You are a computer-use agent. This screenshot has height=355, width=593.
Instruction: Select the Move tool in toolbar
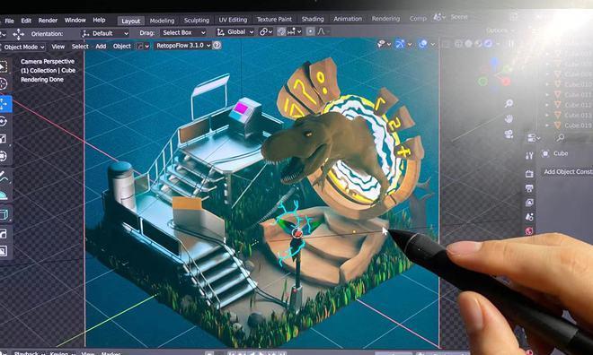click(5, 104)
